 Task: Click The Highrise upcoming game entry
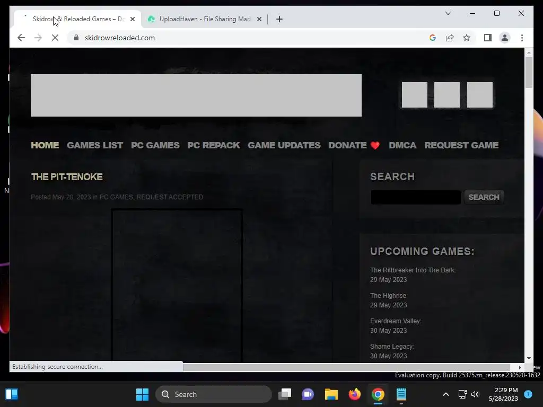coord(389,296)
